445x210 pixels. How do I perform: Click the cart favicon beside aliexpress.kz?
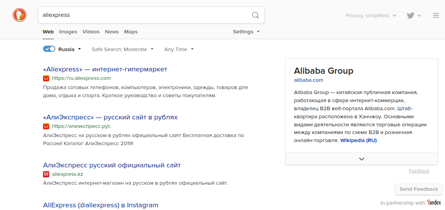[x=46, y=174]
